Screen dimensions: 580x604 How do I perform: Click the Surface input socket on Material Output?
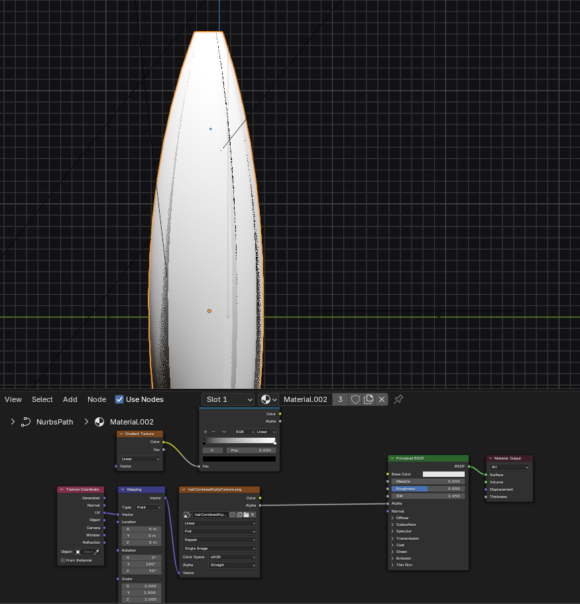486,475
